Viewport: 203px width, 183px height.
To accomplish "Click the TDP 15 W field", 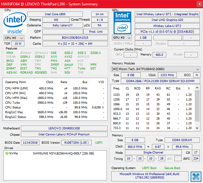I will tap(18, 44).
